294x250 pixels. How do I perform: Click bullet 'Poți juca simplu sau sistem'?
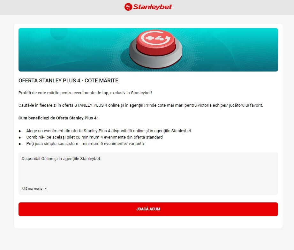(x=85, y=144)
